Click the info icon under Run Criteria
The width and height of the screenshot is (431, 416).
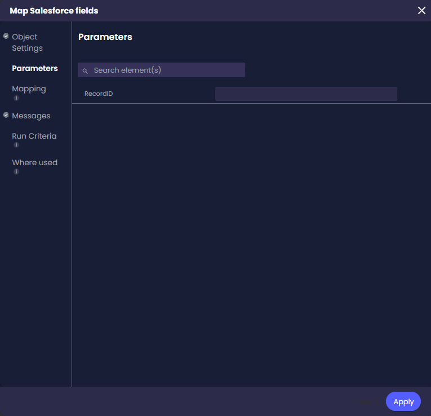(x=16, y=145)
